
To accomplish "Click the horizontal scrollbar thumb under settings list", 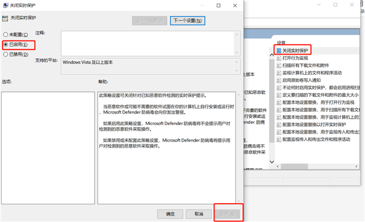I will [x=294, y=166].
